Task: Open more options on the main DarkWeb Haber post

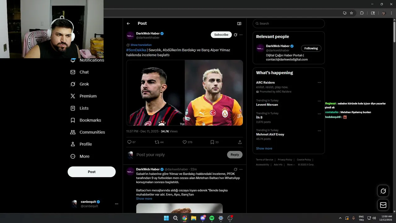Action: [x=241, y=35]
